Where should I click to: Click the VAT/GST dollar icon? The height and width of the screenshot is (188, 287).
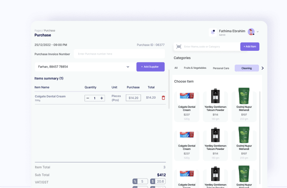pyautogui.click(x=152, y=181)
